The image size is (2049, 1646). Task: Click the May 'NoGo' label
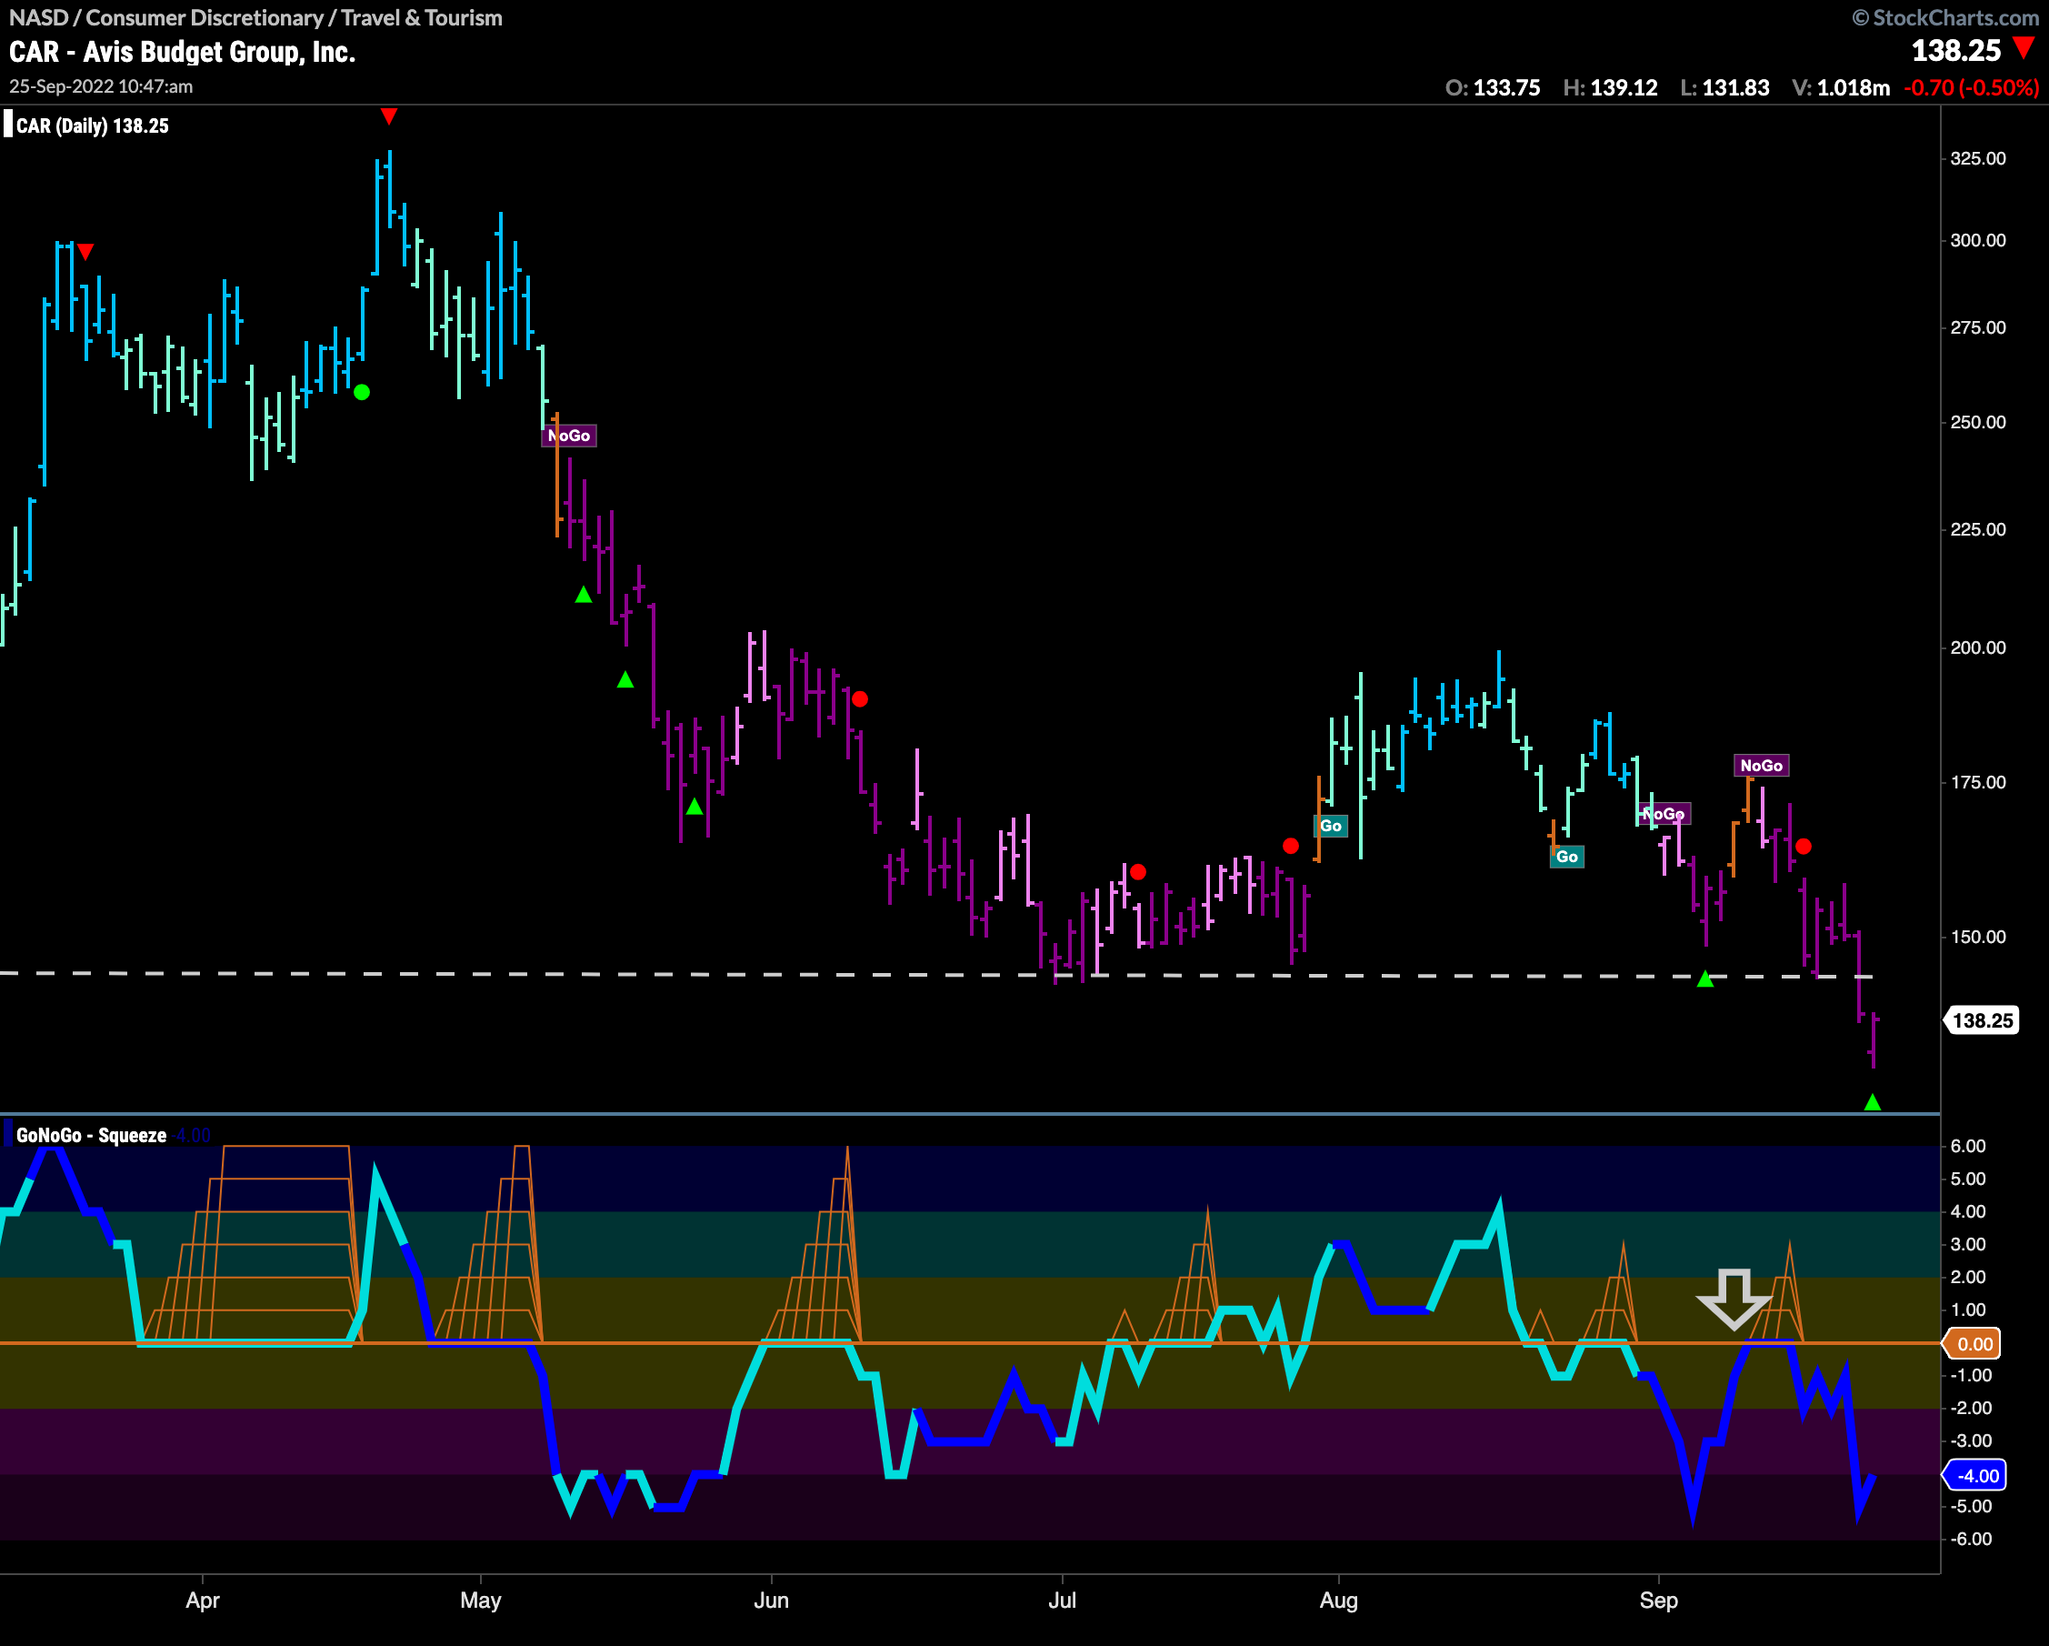click(569, 436)
